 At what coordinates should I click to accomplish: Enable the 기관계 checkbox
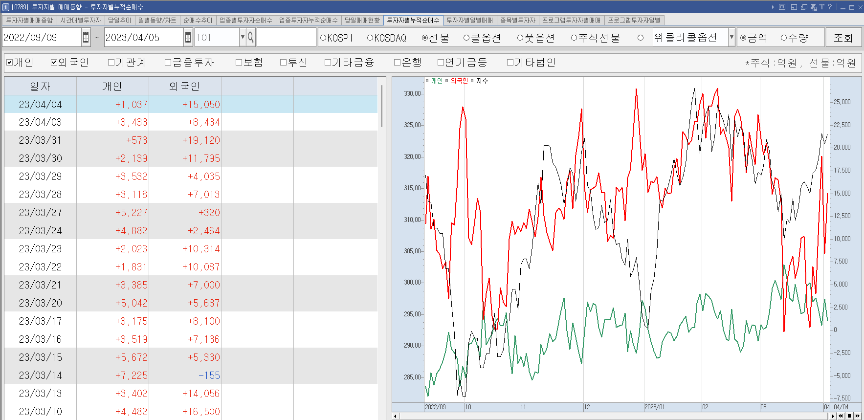111,62
